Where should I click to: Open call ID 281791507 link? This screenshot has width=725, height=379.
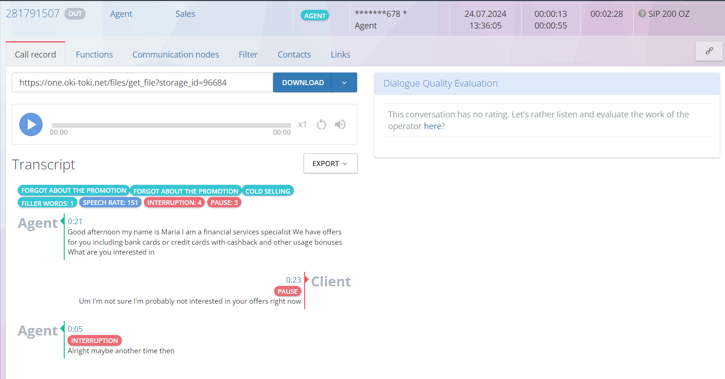pos(33,14)
